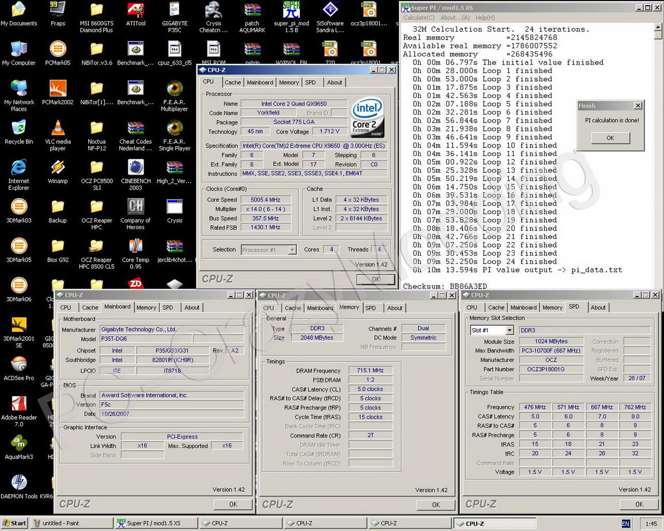Open Company of Heroes icon
664x531 pixels.
point(135,214)
